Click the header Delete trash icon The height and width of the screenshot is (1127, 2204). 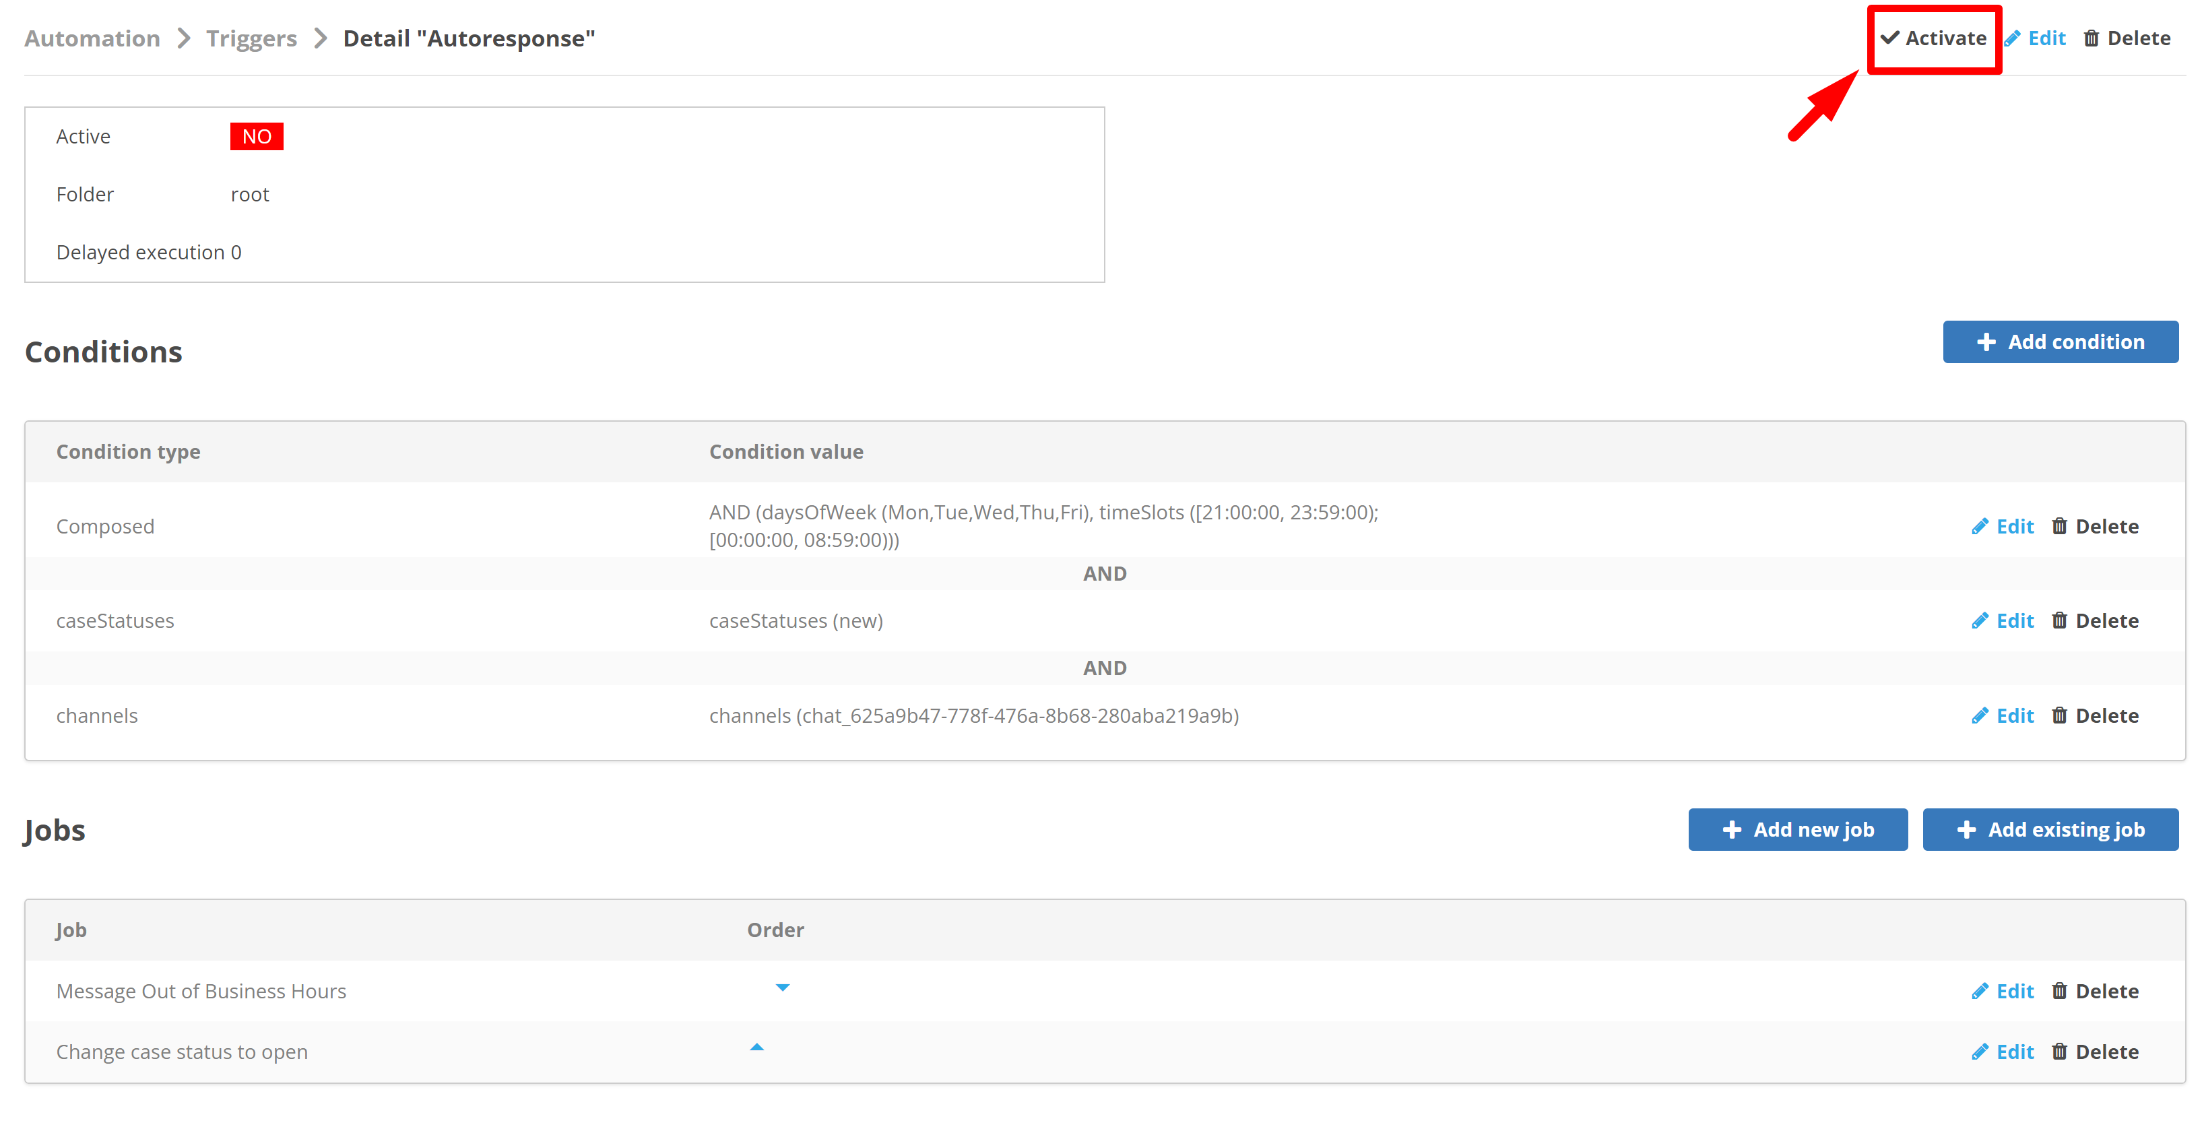[x=2091, y=38]
